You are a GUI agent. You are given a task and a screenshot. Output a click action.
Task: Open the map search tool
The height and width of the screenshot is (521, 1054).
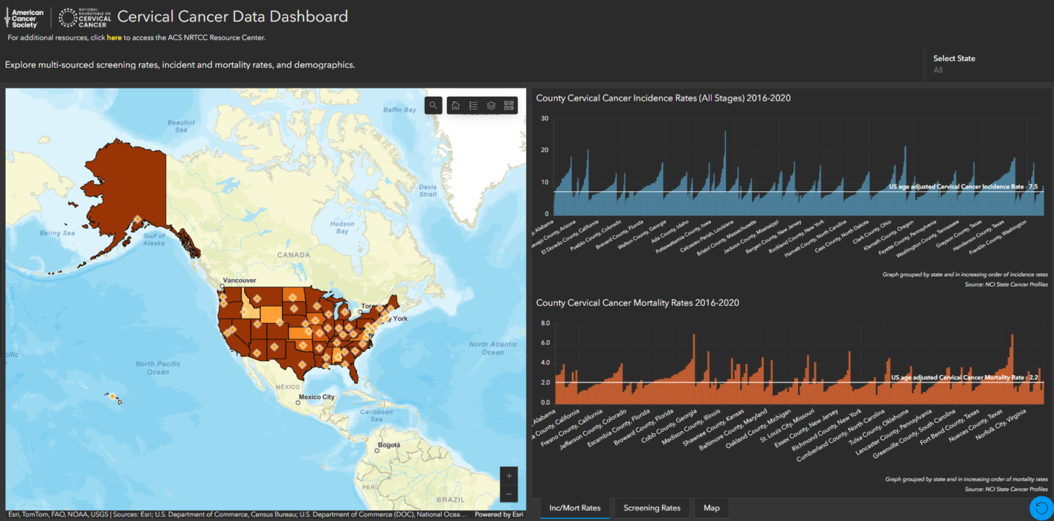coord(433,105)
